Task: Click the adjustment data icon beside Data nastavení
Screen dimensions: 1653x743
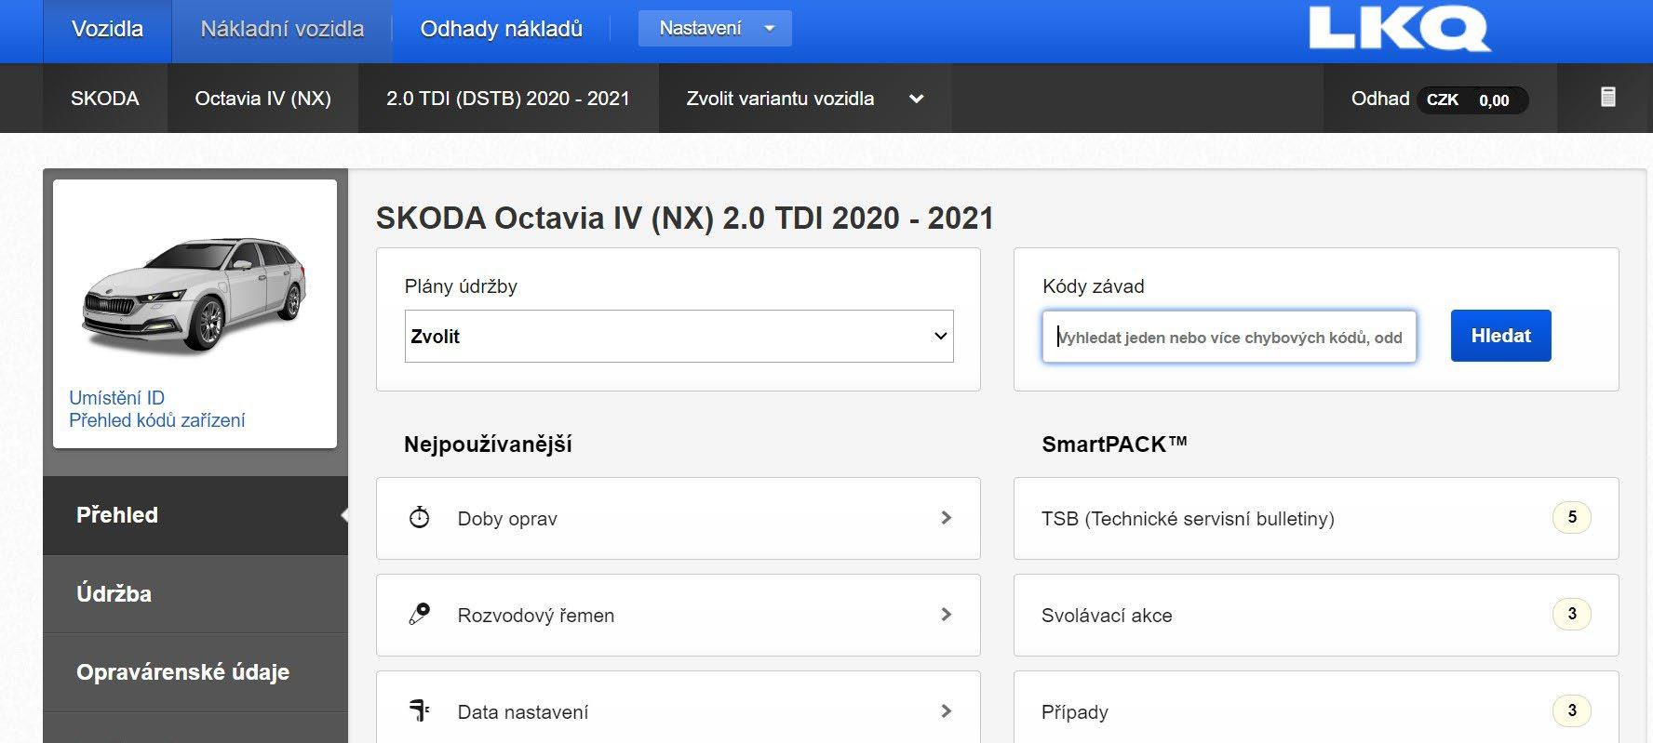Action: click(420, 711)
